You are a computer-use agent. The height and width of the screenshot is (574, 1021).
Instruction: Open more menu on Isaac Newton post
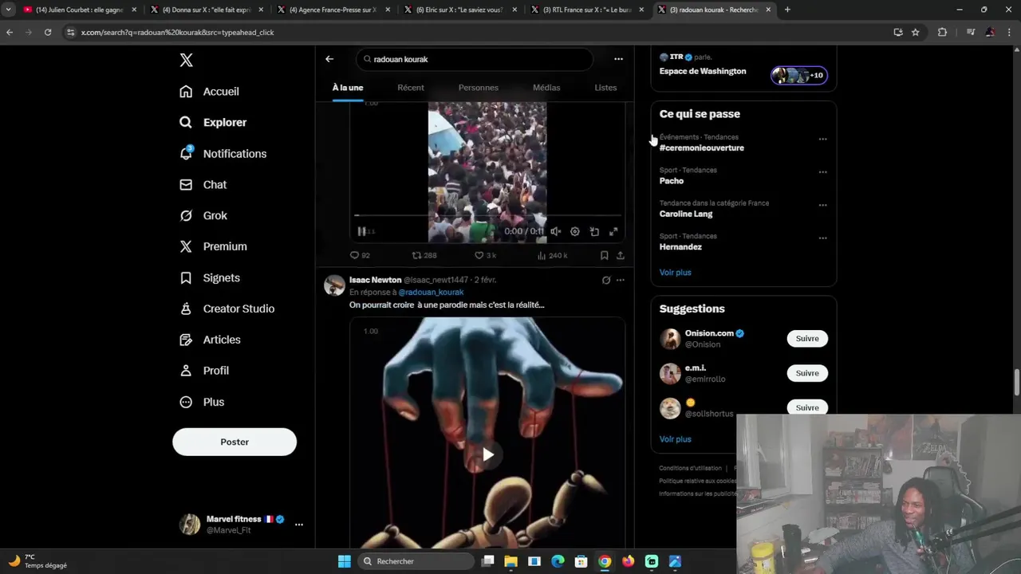[621, 281]
